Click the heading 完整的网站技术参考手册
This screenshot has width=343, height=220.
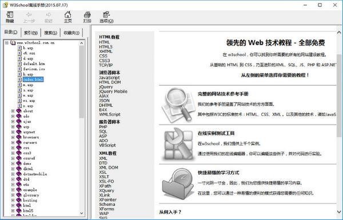(223, 94)
